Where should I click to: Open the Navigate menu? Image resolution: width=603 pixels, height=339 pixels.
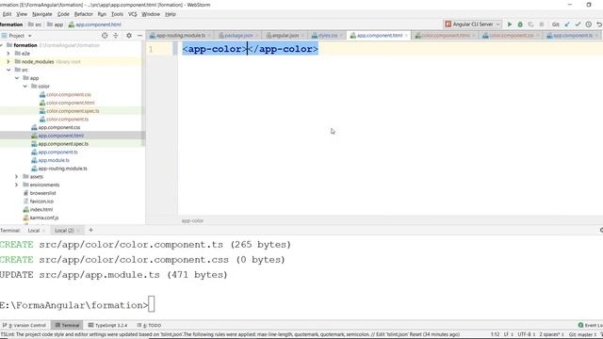pyautogui.click(x=41, y=14)
